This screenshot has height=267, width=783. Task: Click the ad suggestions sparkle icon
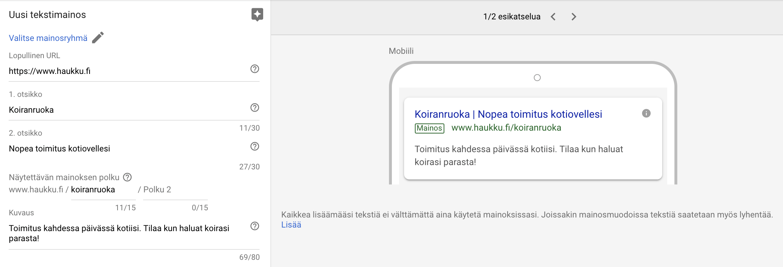tap(257, 15)
